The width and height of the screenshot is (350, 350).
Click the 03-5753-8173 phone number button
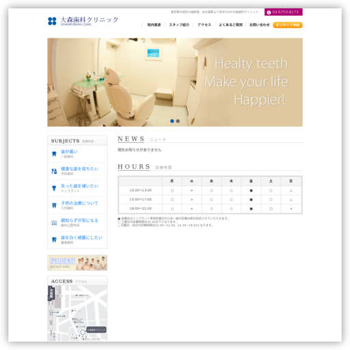click(x=284, y=12)
